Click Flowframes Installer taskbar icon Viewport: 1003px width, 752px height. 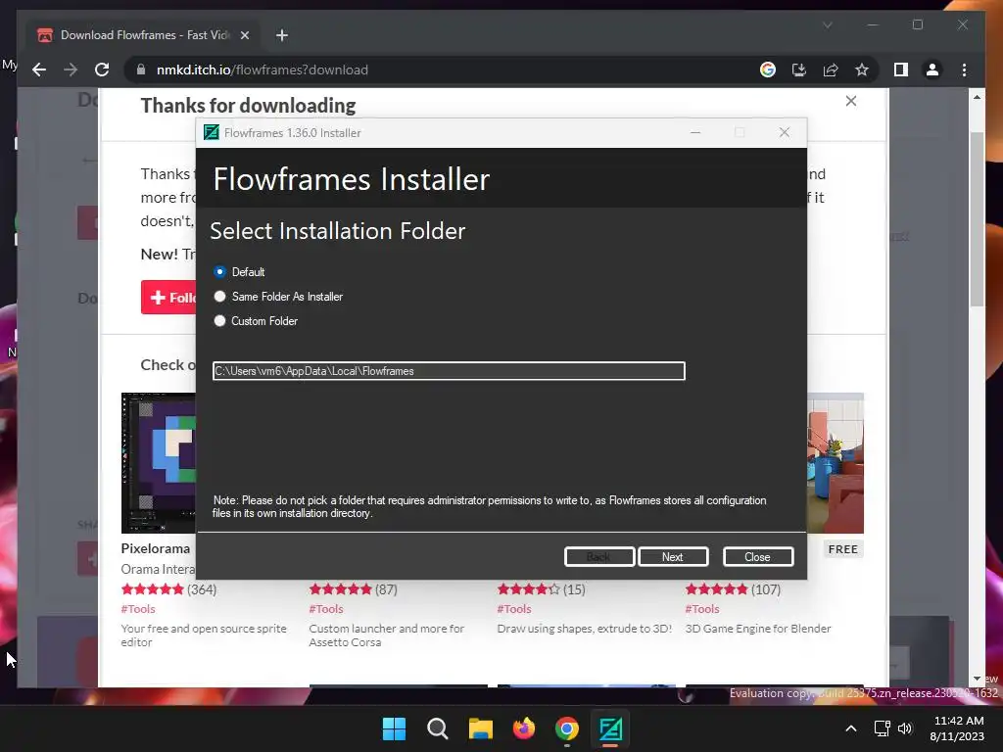point(610,728)
